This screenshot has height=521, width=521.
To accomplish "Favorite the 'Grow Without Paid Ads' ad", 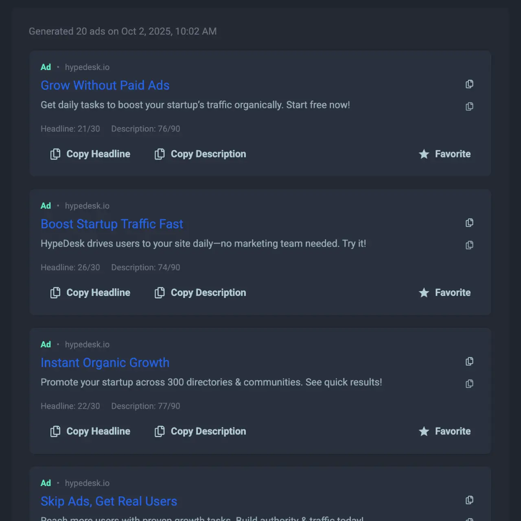I will (x=444, y=154).
